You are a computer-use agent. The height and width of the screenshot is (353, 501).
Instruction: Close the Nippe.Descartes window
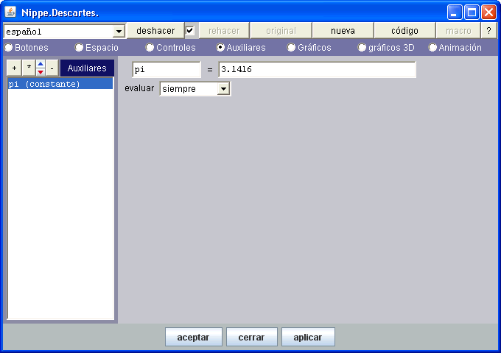pos(489,13)
